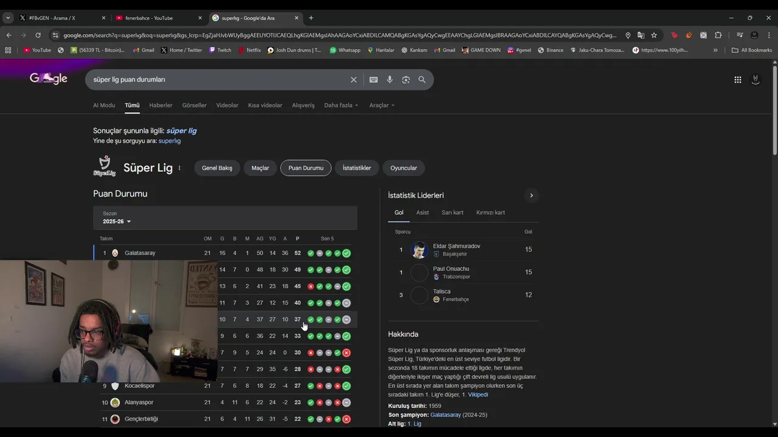Open the Google account avatar
This screenshot has height=437, width=778.
pos(756,80)
